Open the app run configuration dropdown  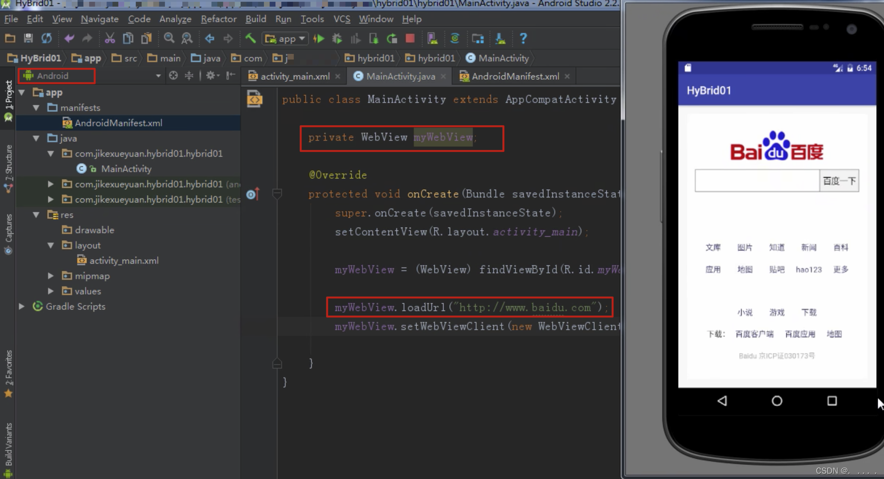tap(285, 38)
